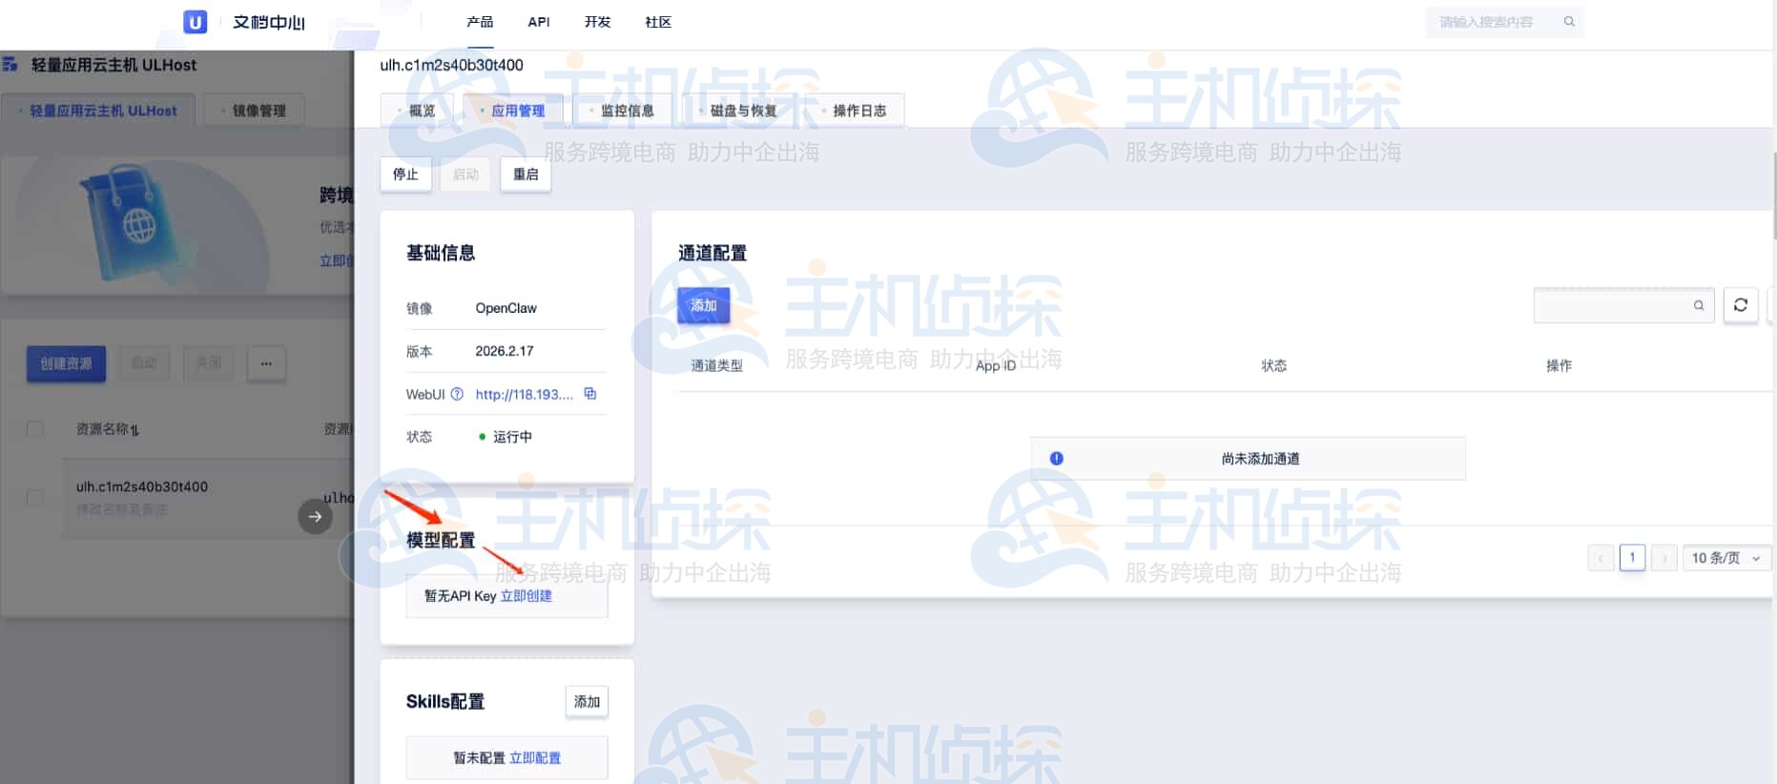Copy the WebUI address with copy icon
Viewport: 1777px width, 784px height.
pos(590,394)
